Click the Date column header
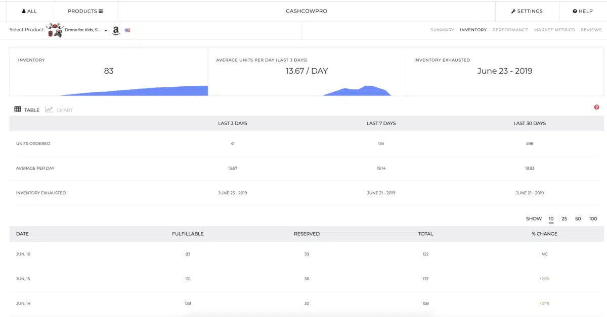Viewport: 607px width, 317px height. pos(22,234)
